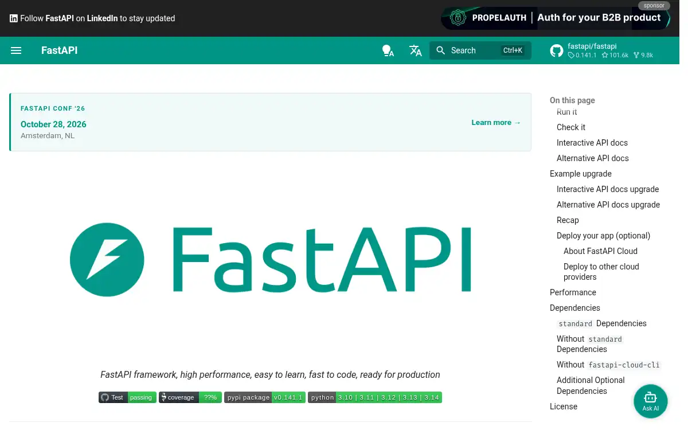688x430 pixels.
Task: Go to Recap section
Action: coord(568,220)
